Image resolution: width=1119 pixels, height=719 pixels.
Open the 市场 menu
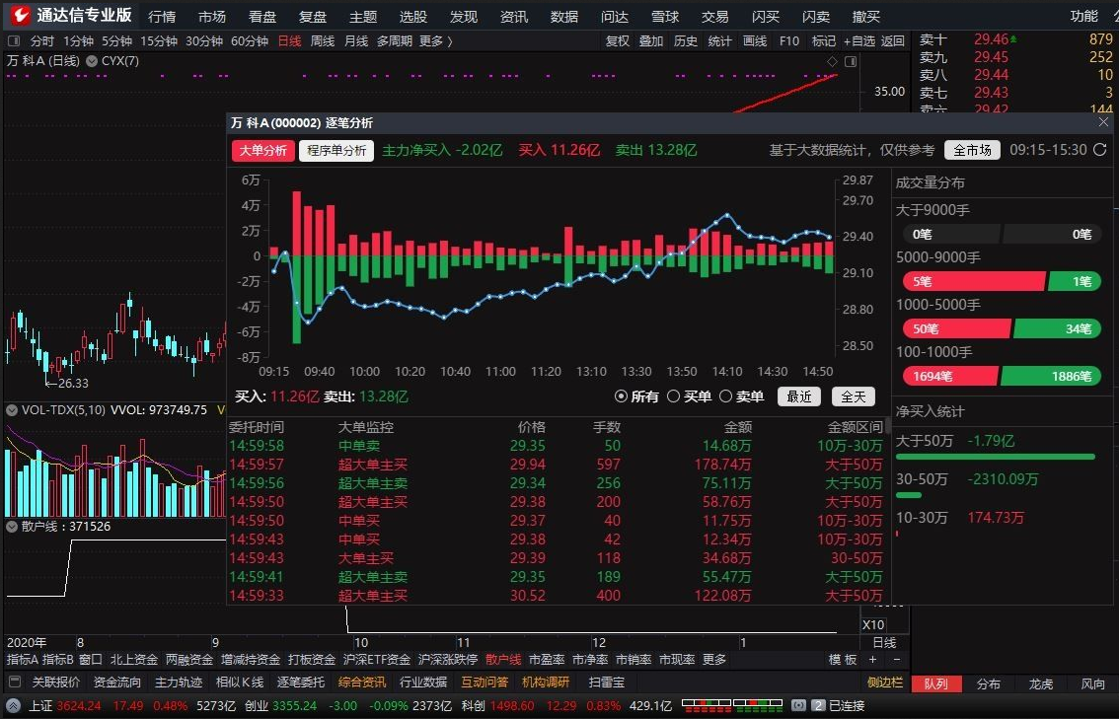point(212,16)
